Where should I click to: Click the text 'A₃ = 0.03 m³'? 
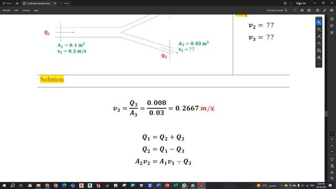[194, 44]
